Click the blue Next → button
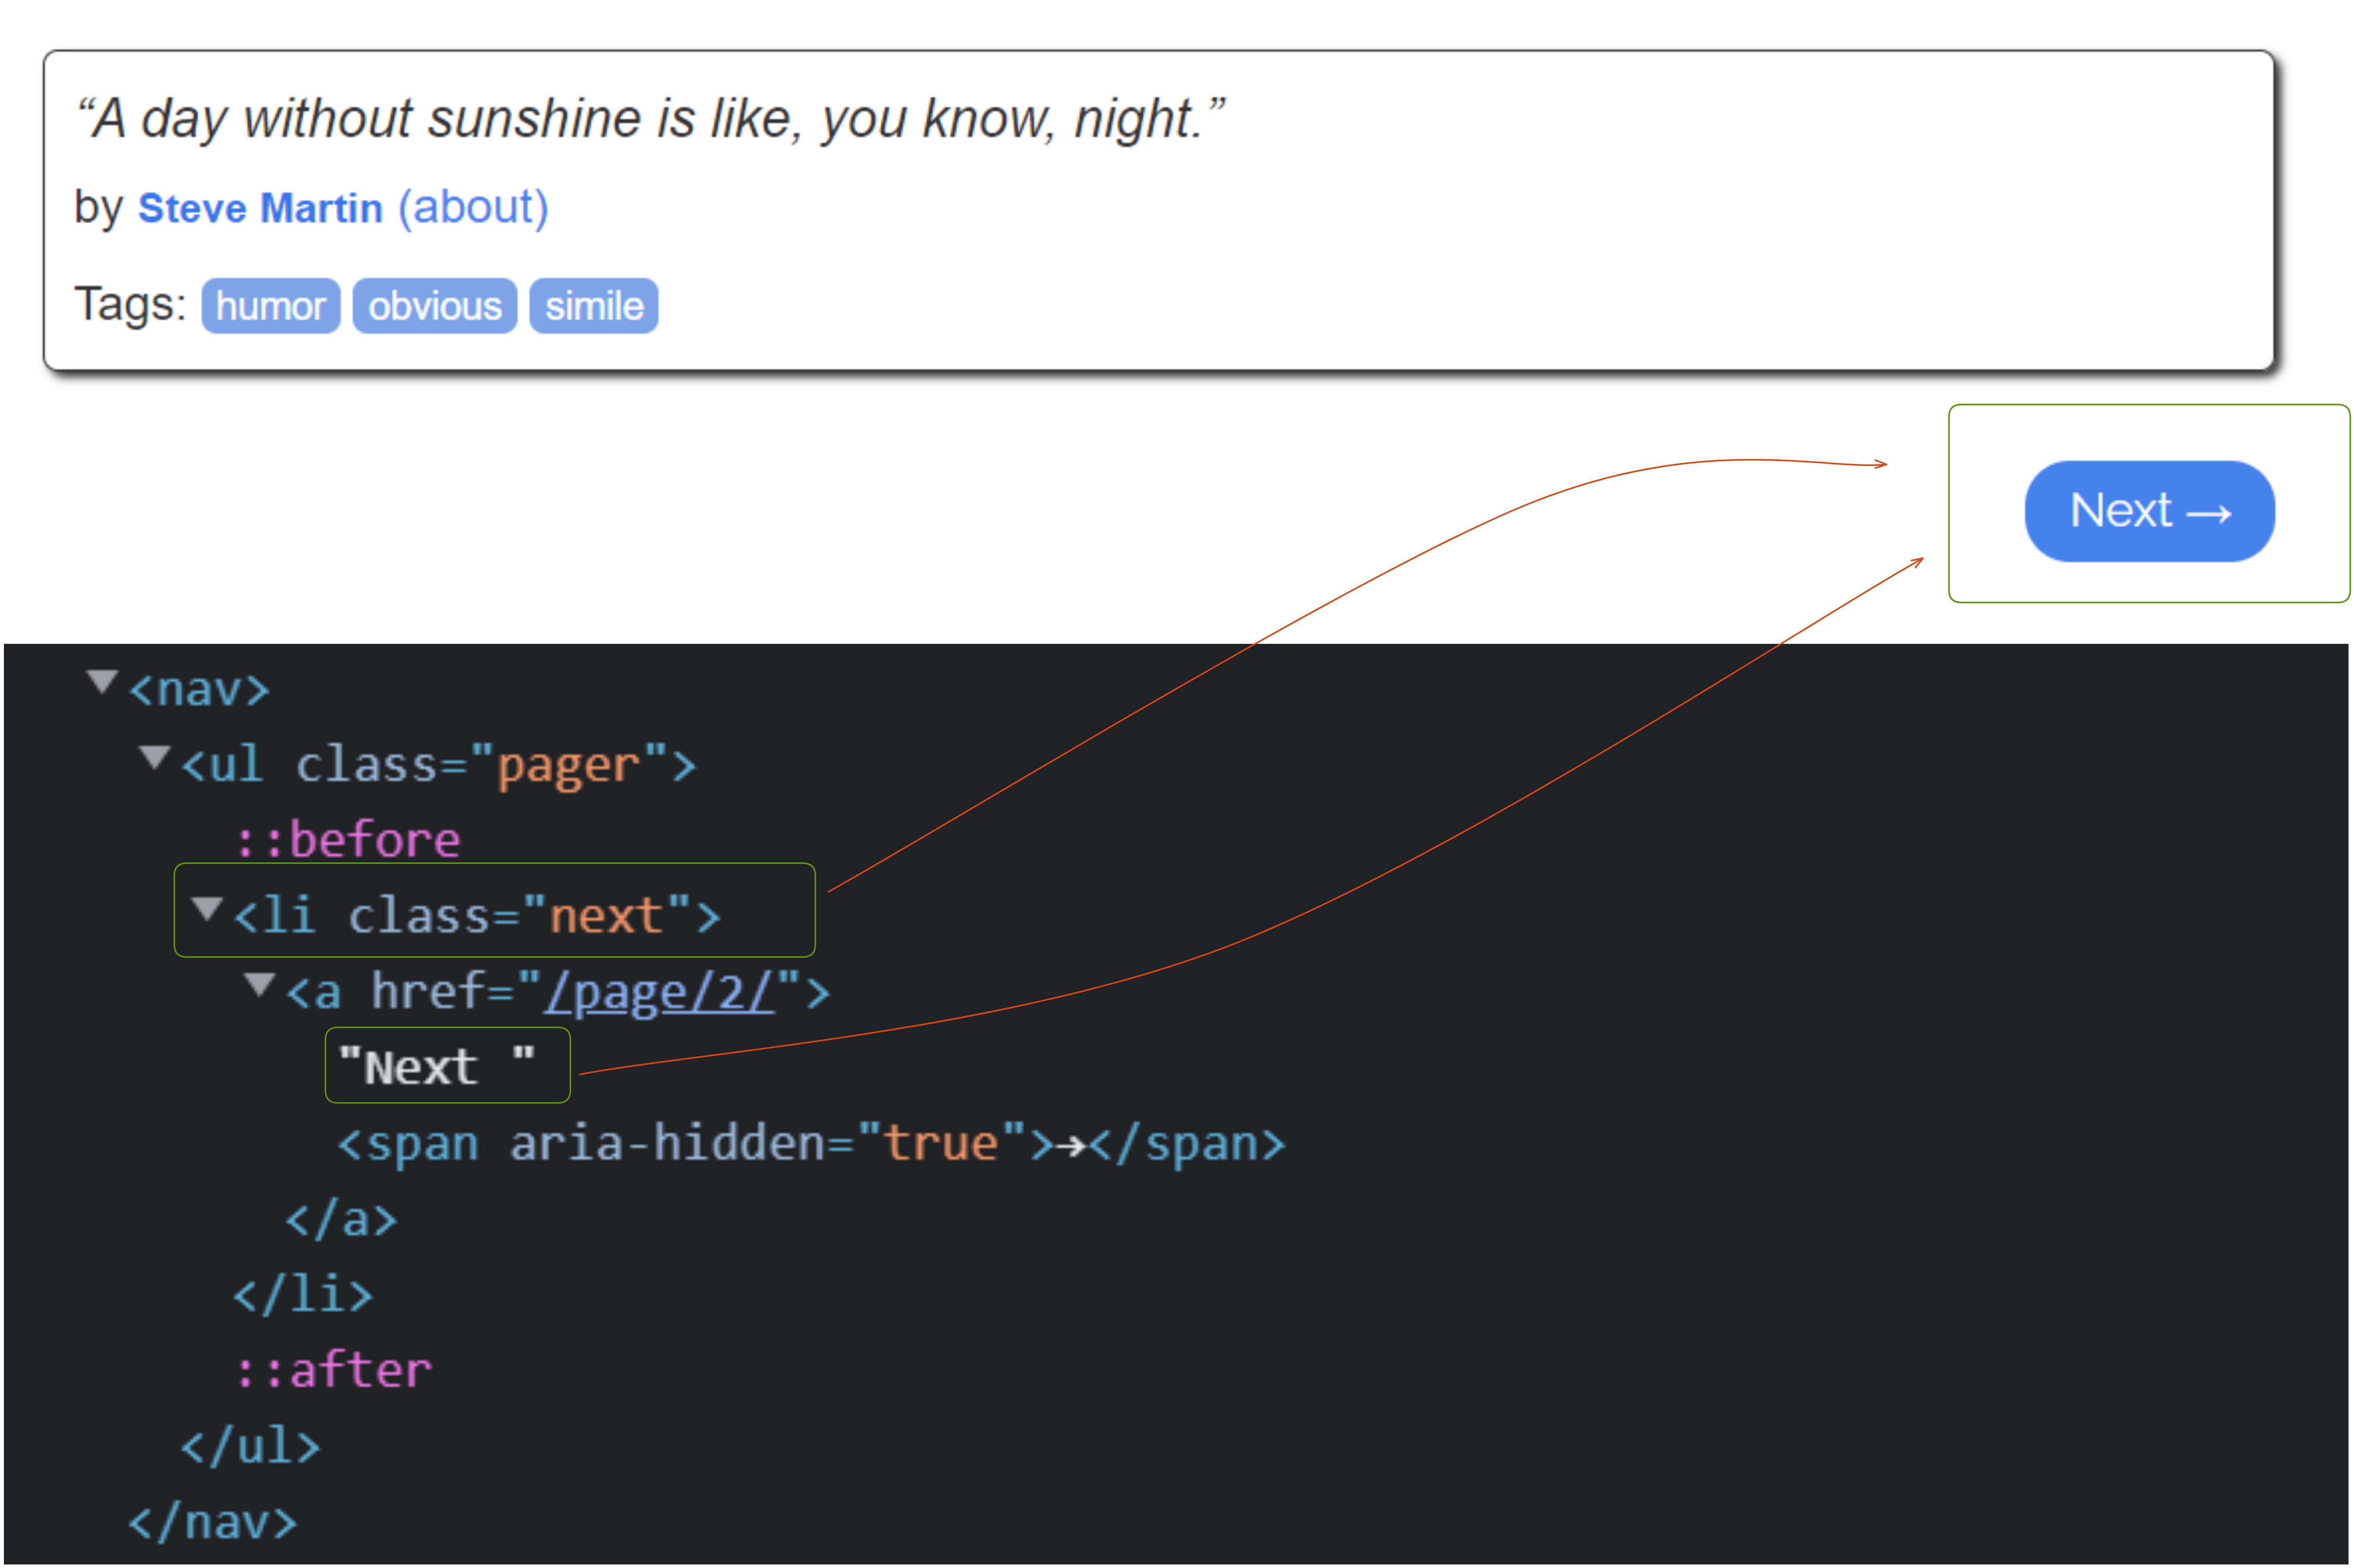The image size is (2354, 1568). click(2149, 511)
